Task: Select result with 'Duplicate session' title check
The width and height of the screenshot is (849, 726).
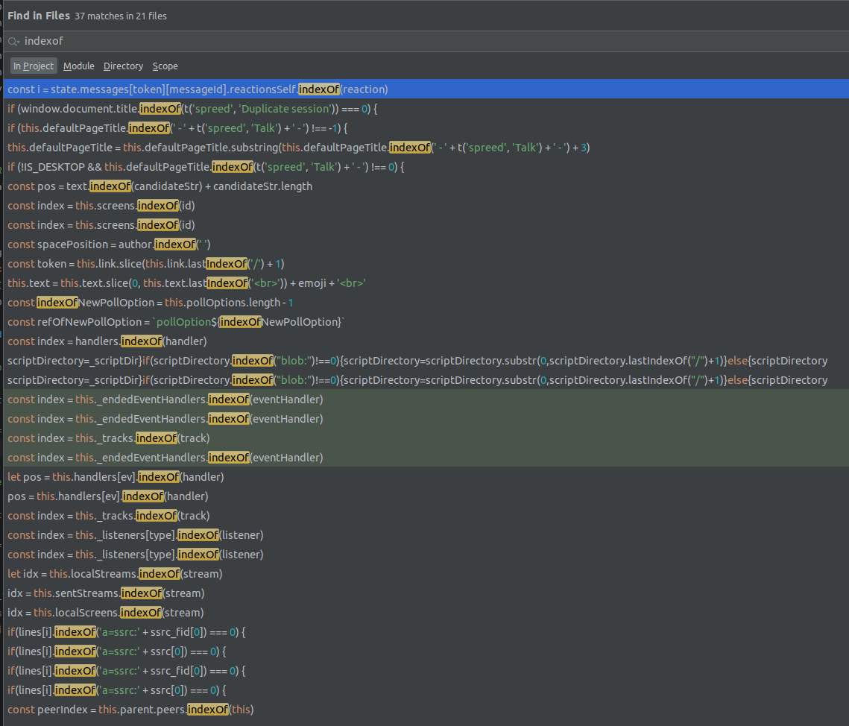Action: (x=426, y=109)
